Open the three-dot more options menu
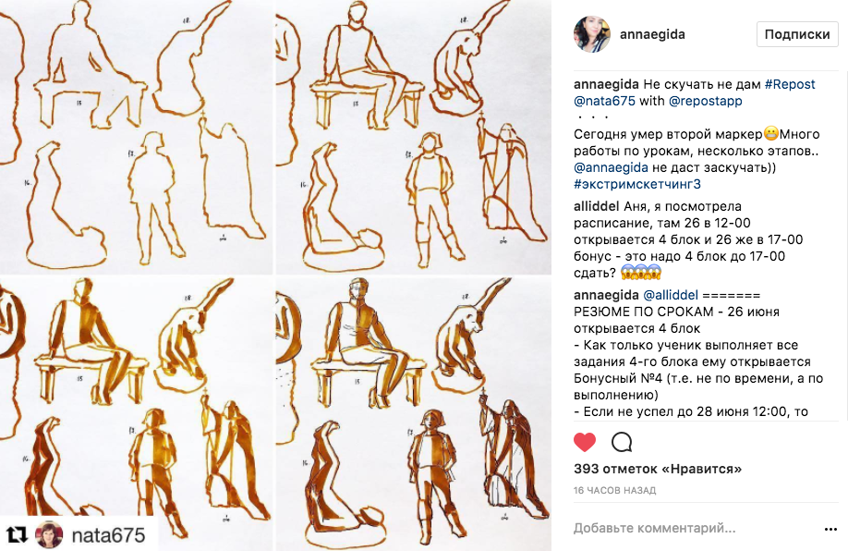This screenshot has width=848, height=551. [830, 529]
